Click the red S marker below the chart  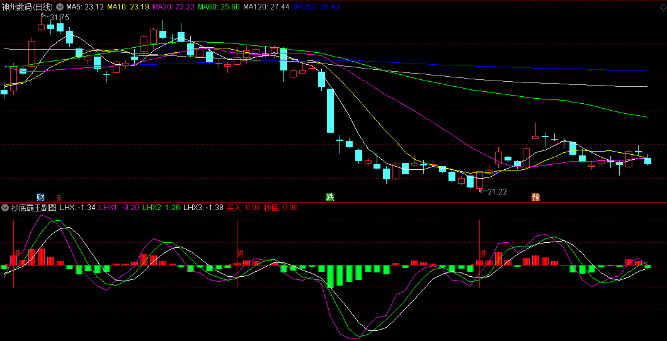(59, 198)
